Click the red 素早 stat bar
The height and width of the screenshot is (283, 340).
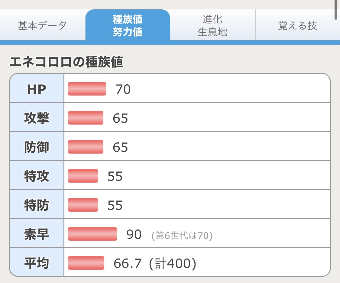click(x=92, y=234)
